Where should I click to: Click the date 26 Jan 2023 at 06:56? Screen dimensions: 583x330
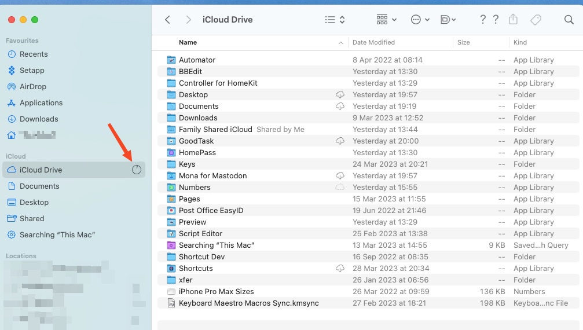[390, 280]
